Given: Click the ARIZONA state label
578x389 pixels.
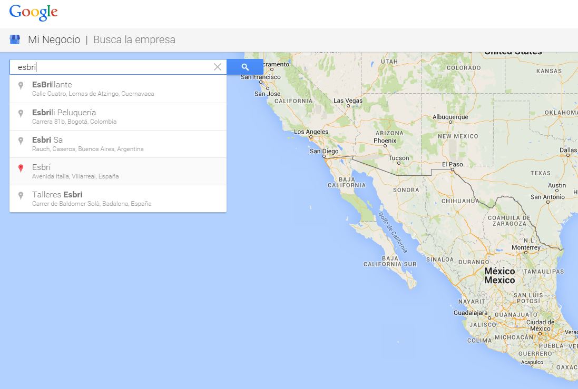Looking at the screenshot, I should point(389,133).
